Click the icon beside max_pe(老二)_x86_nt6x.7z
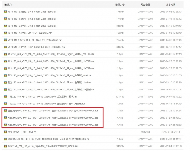 5,132
